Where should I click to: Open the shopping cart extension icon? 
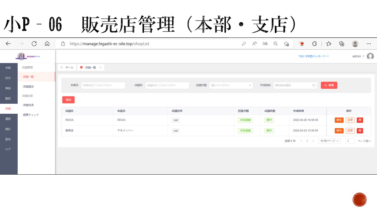[302, 44]
